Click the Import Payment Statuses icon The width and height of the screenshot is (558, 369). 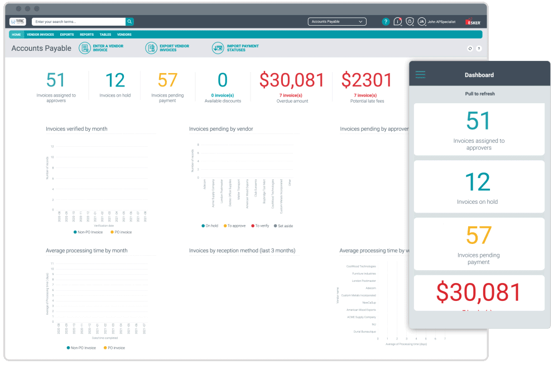tap(218, 48)
